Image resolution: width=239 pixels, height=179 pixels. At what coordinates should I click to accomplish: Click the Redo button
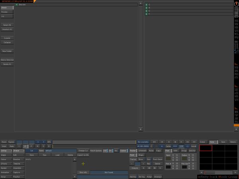pyautogui.click(x=12, y=146)
